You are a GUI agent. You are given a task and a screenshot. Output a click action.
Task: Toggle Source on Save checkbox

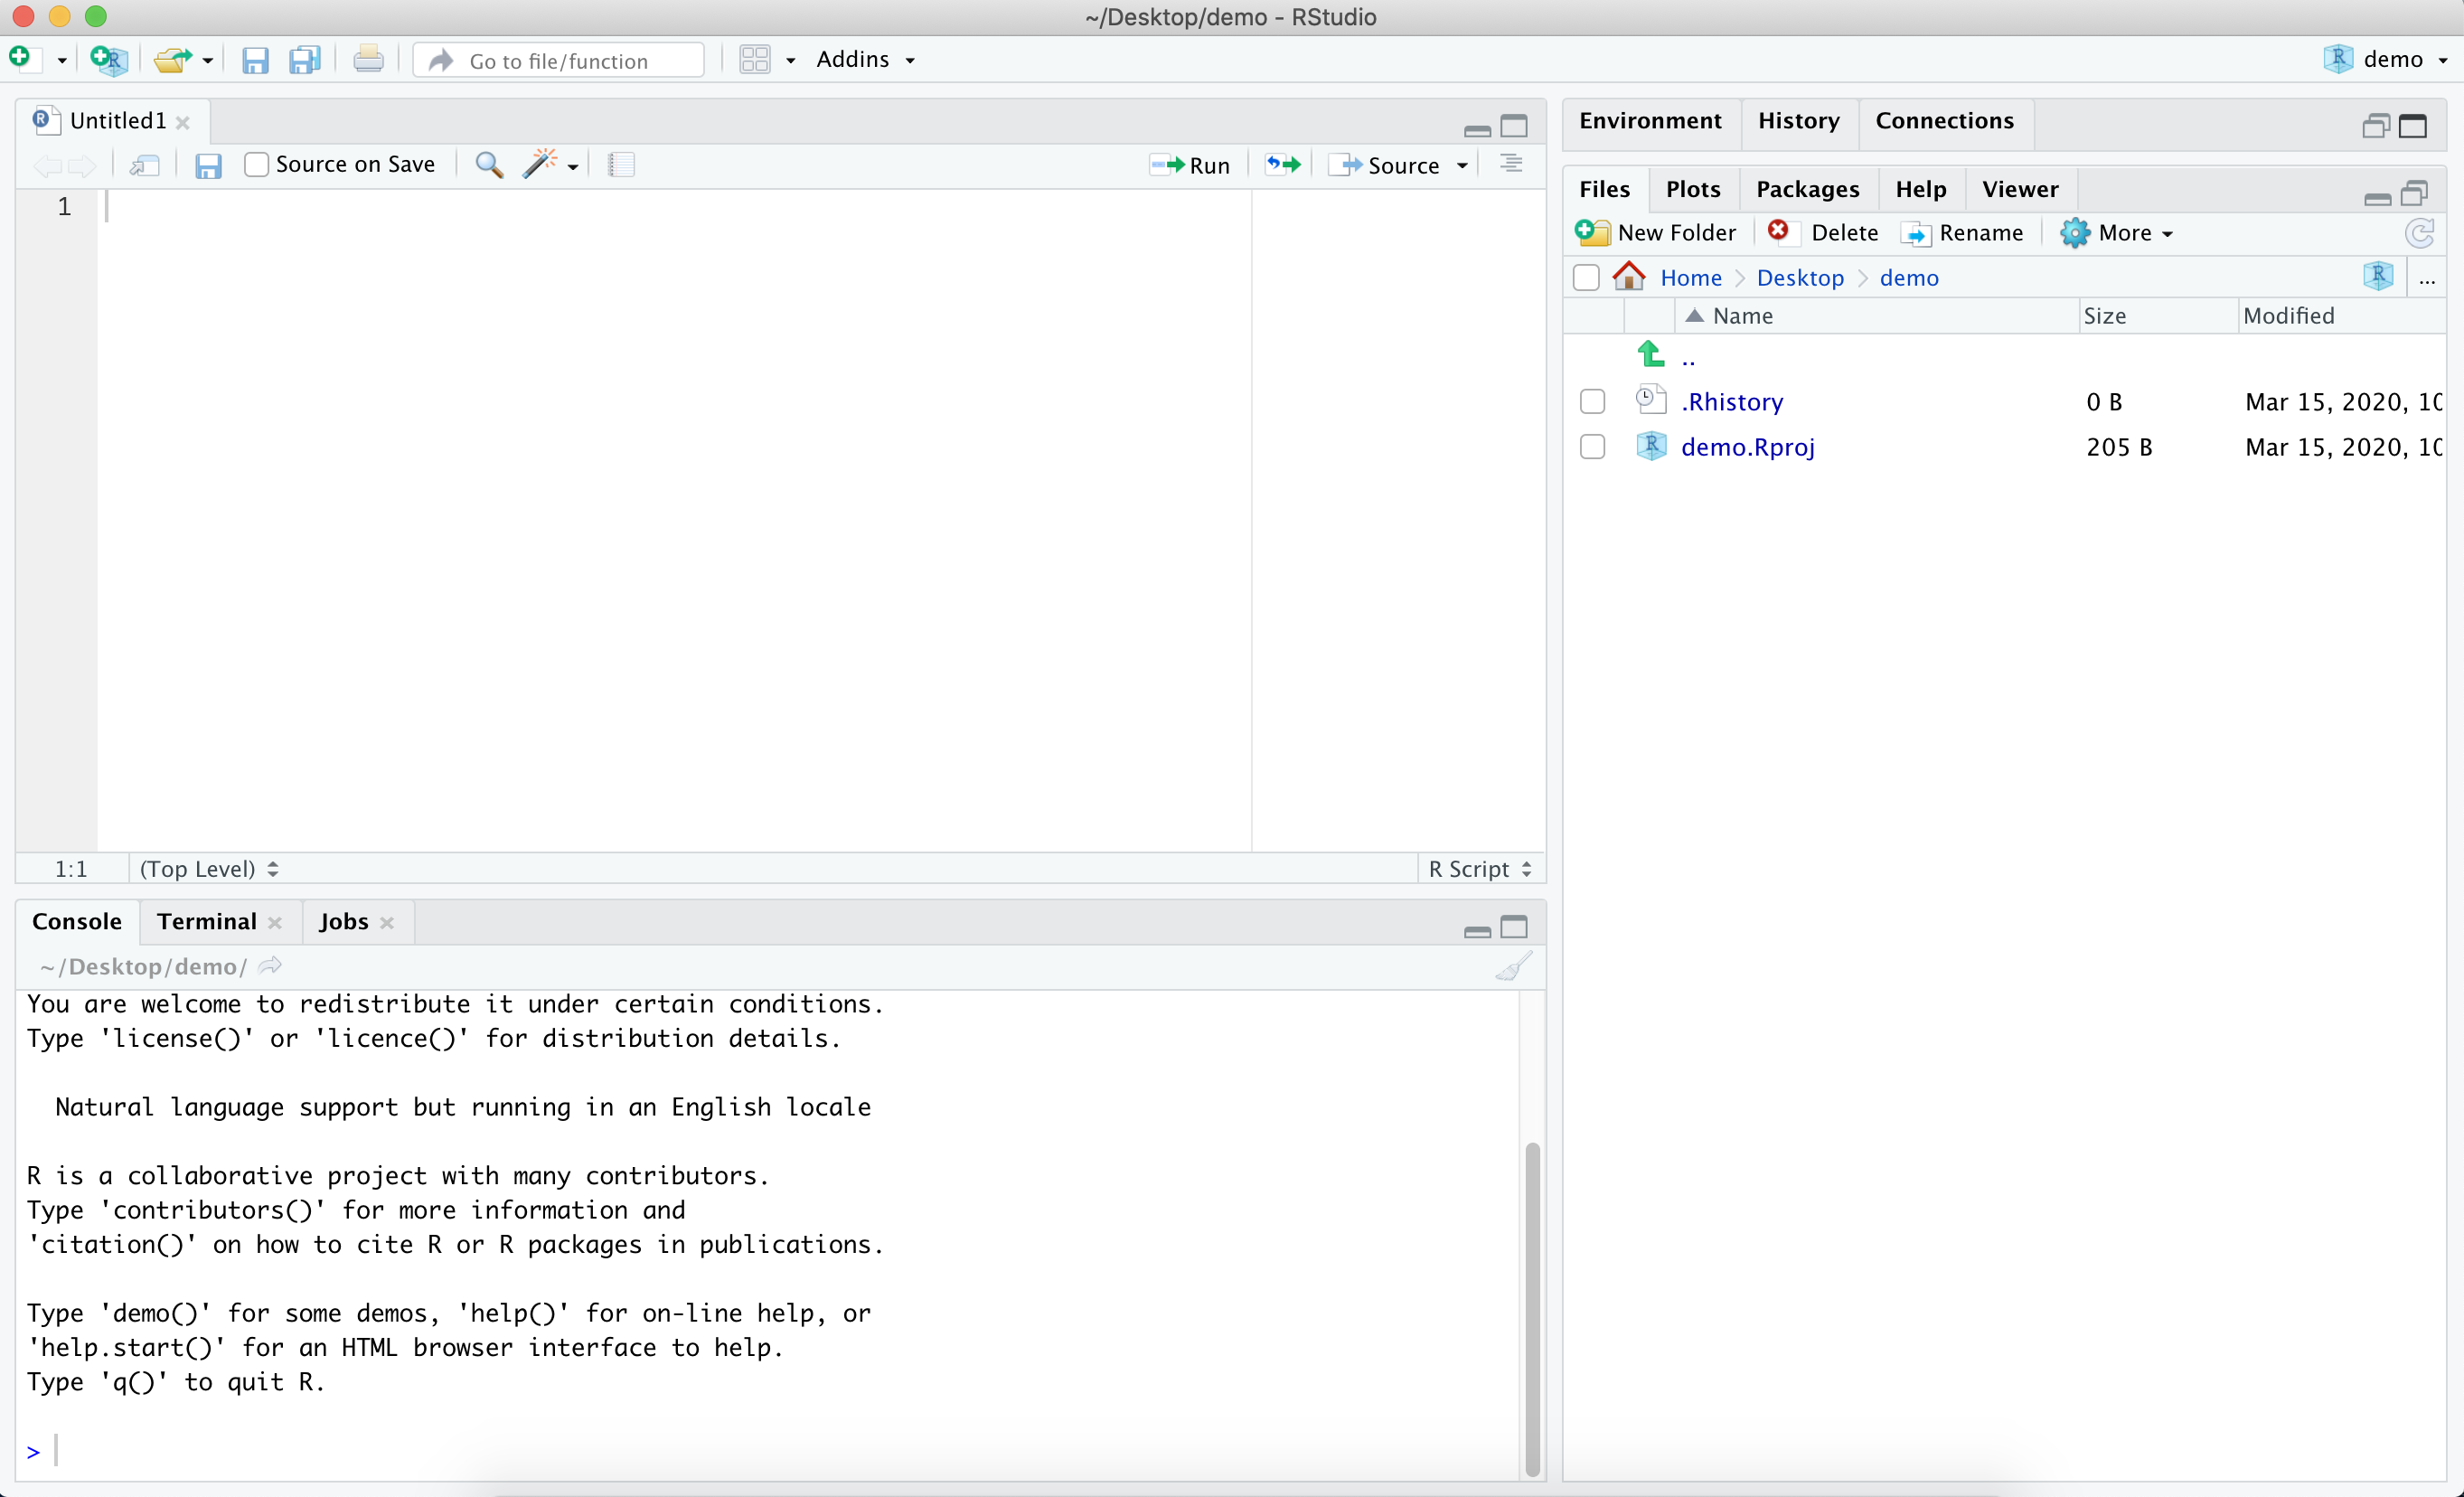[255, 164]
